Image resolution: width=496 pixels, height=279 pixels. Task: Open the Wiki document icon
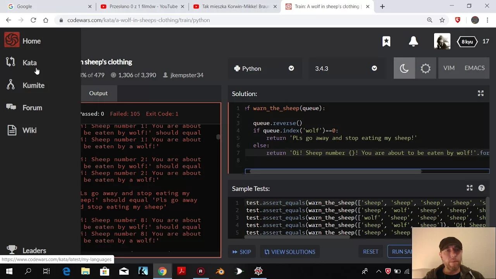tap(12, 130)
